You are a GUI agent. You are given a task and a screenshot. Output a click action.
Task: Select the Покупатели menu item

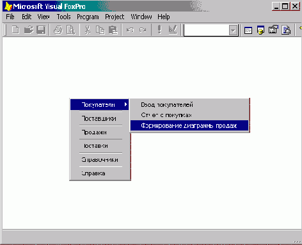coord(99,104)
